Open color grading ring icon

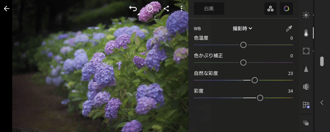(x=287, y=9)
